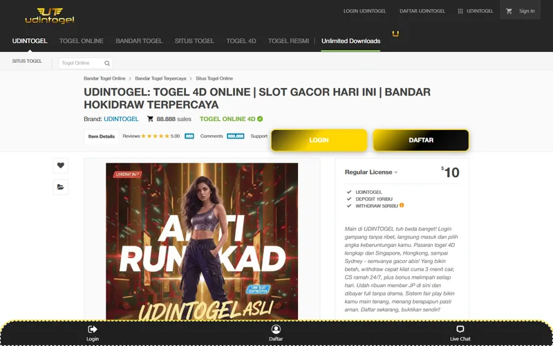The width and height of the screenshot is (553, 346).
Task: Select Unlimited Downloads in navigation
Action: pyautogui.click(x=350, y=41)
